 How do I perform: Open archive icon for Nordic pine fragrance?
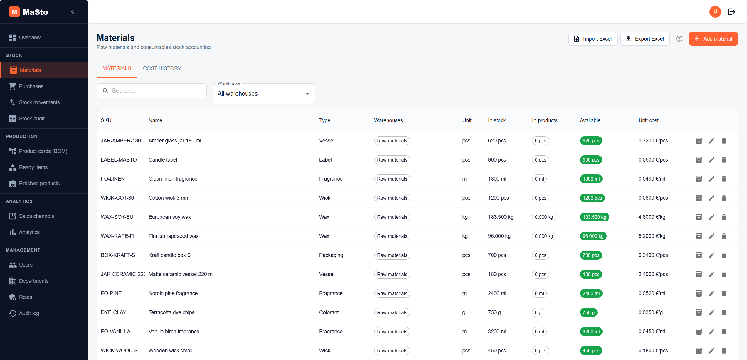point(699,293)
